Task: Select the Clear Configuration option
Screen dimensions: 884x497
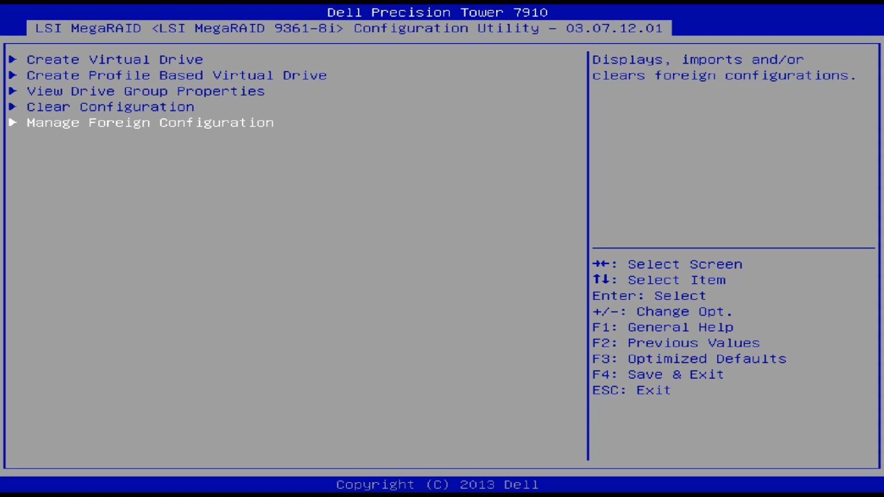Action: point(110,107)
